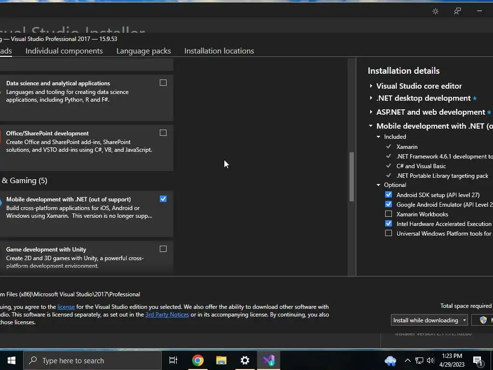Select the Xamarin included component row
This screenshot has width=493, height=370.
[407, 147]
